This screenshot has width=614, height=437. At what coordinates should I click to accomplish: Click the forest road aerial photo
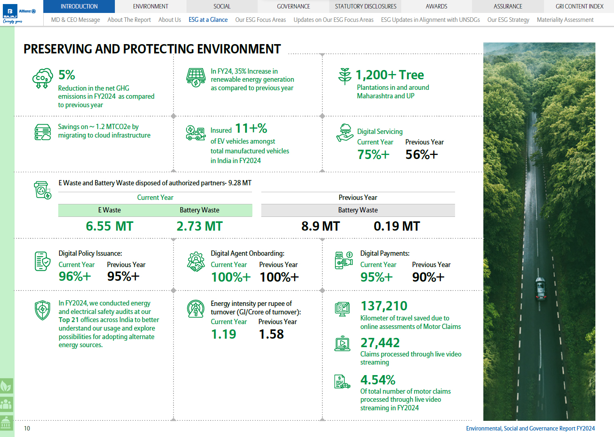[x=539, y=231]
